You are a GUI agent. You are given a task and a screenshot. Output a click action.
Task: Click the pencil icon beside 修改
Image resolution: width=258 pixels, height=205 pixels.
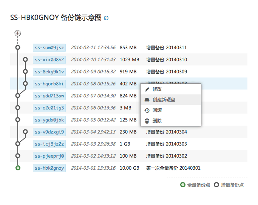[x=147, y=90]
